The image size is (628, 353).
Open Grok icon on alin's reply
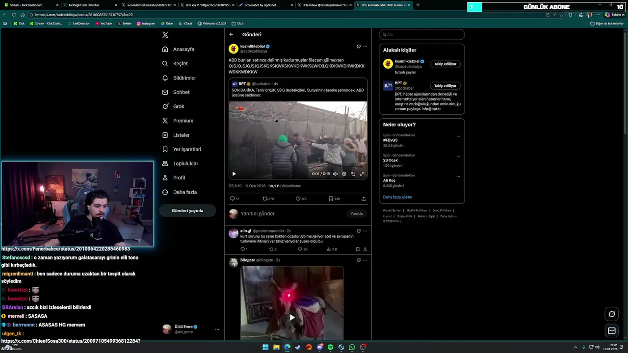pyautogui.click(x=358, y=231)
